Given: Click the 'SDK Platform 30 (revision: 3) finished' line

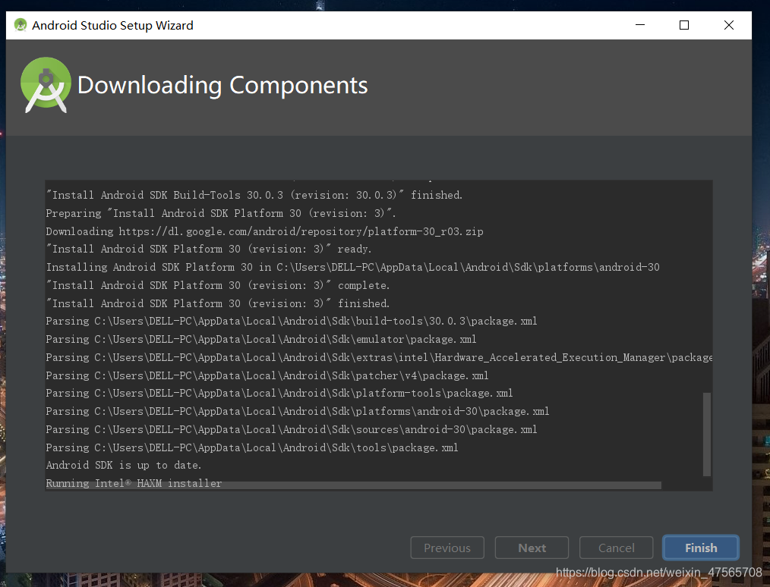Looking at the screenshot, I should [218, 303].
